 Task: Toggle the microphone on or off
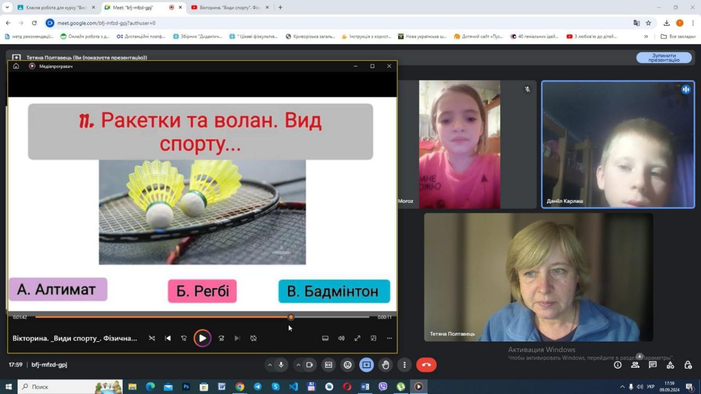coord(281,365)
